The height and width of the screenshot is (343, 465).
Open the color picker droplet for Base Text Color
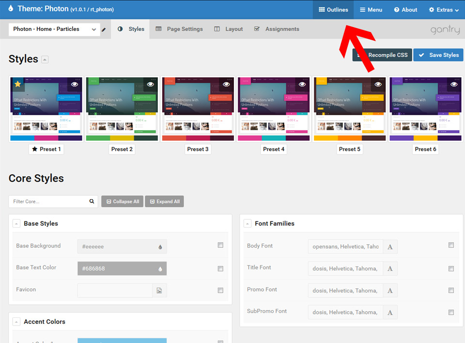pos(160,269)
